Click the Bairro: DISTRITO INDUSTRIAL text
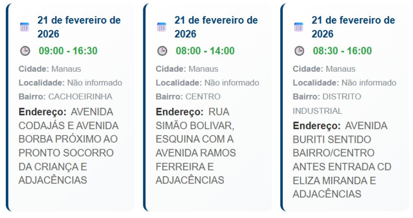Screen dimensions: 413x218 coord(327,103)
